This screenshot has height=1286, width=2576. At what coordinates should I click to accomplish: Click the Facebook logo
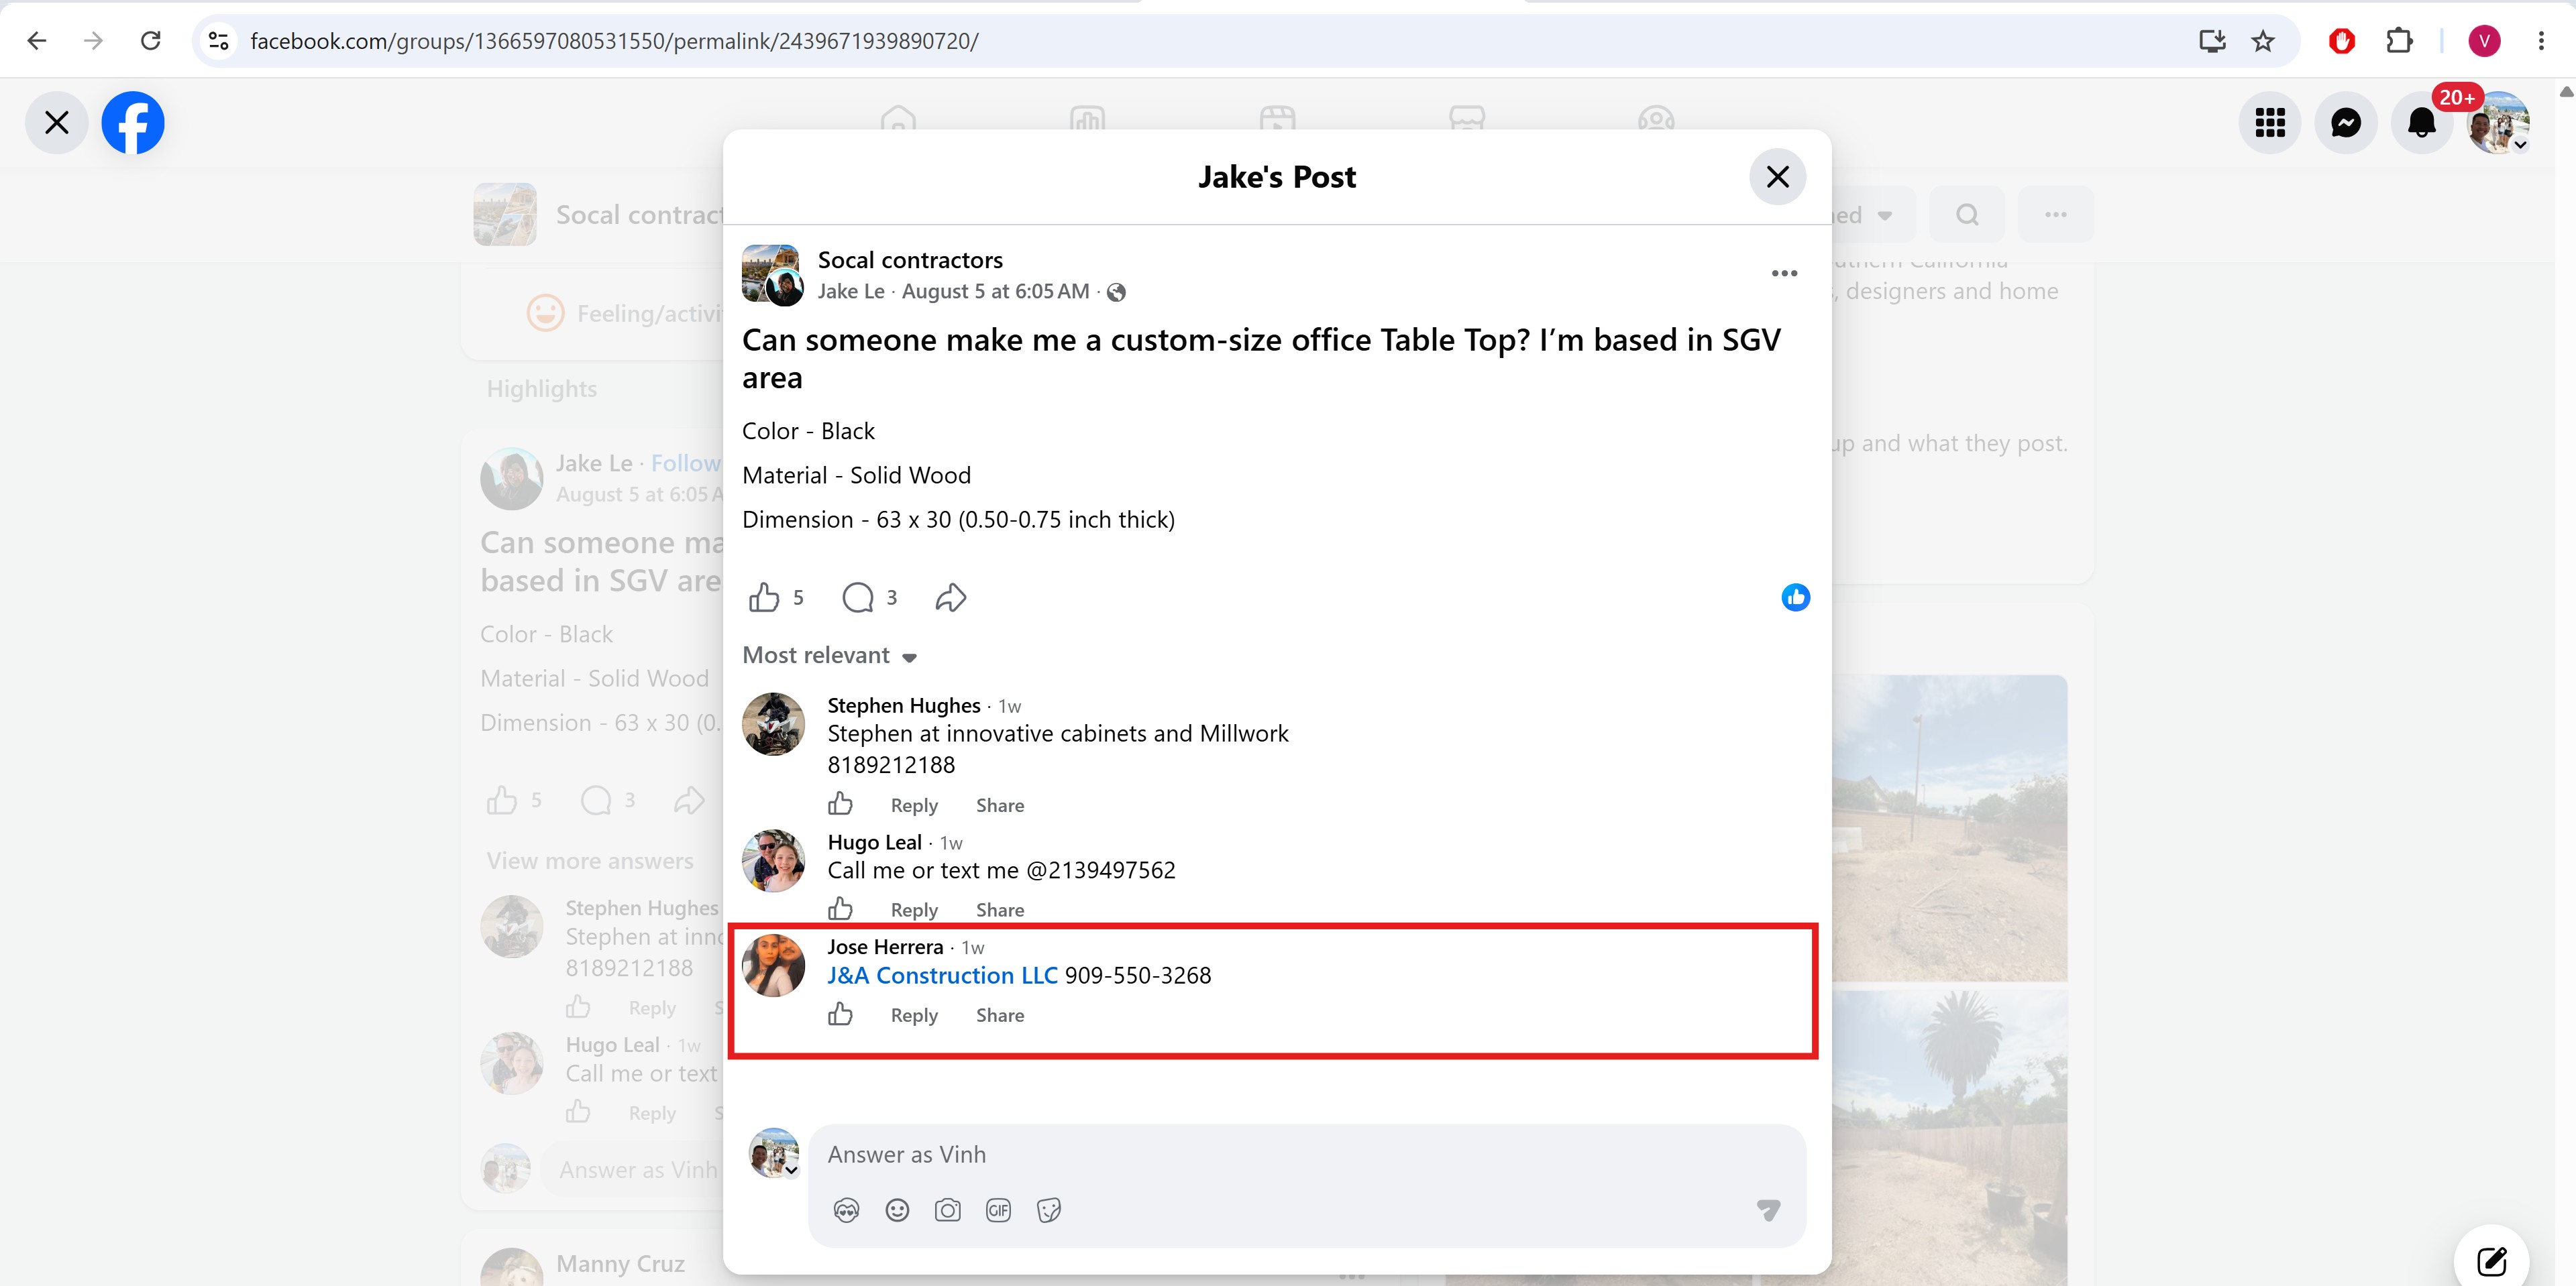click(133, 123)
